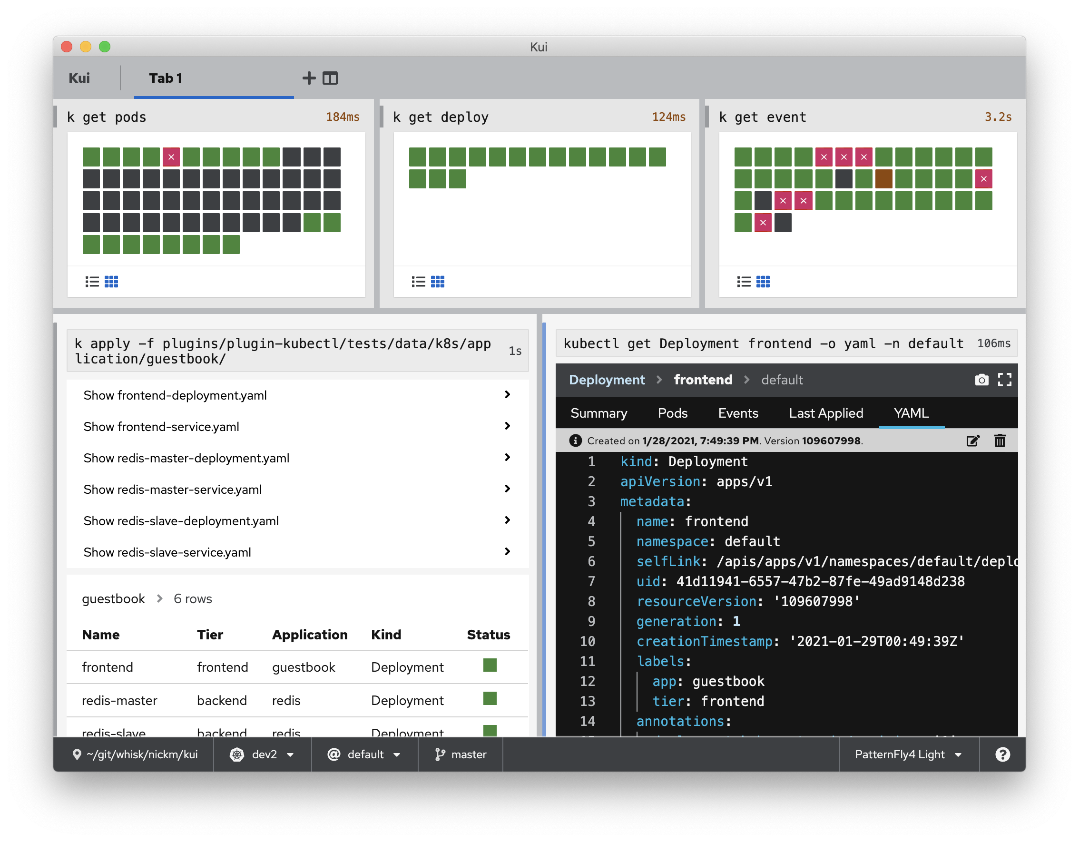The image size is (1079, 842).
Task: Switch to the Events tab
Action: [x=737, y=413]
